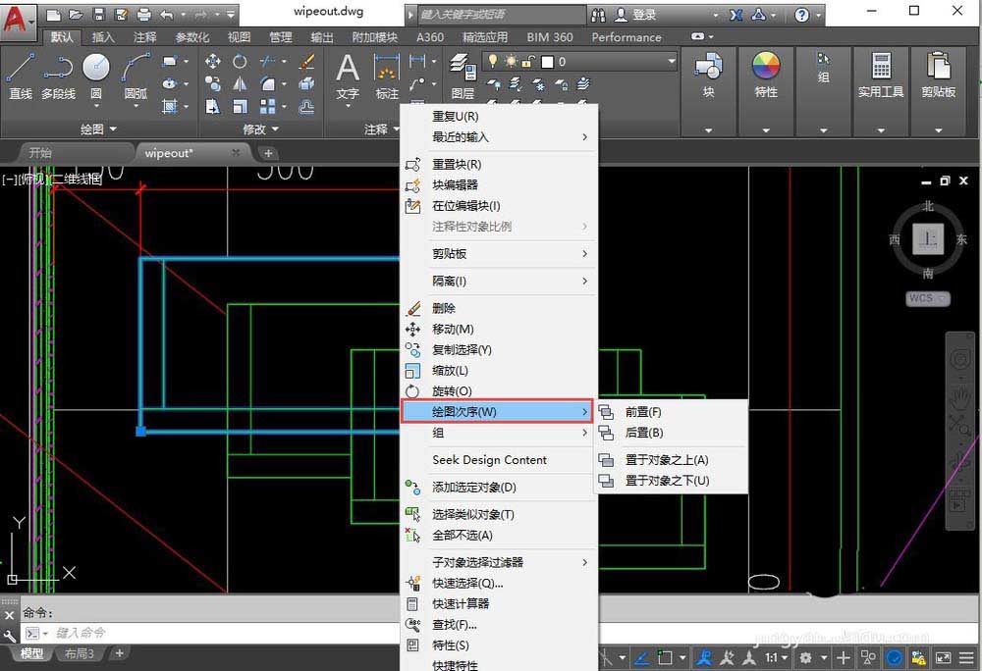Image resolution: width=982 pixels, height=671 pixels.
Task: Switch to the 注释 ribbon tab
Action: click(x=144, y=37)
